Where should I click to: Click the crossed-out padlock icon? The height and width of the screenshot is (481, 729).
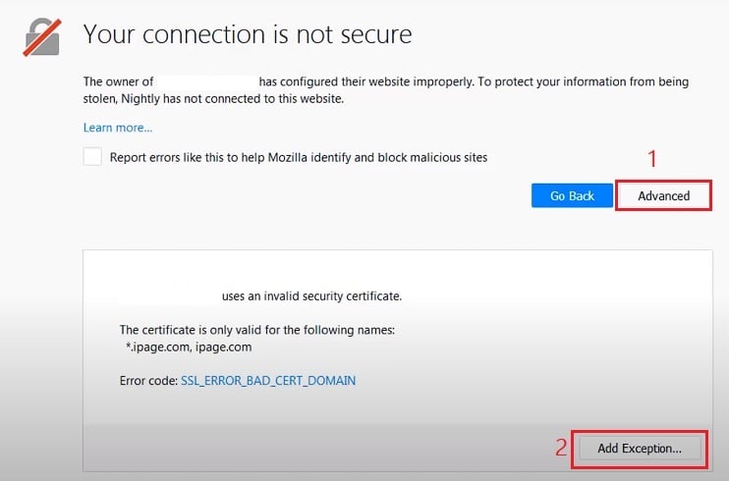42,37
